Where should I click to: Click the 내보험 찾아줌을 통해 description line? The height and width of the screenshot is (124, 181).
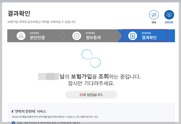pyautogui.click(x=55, y=117)
